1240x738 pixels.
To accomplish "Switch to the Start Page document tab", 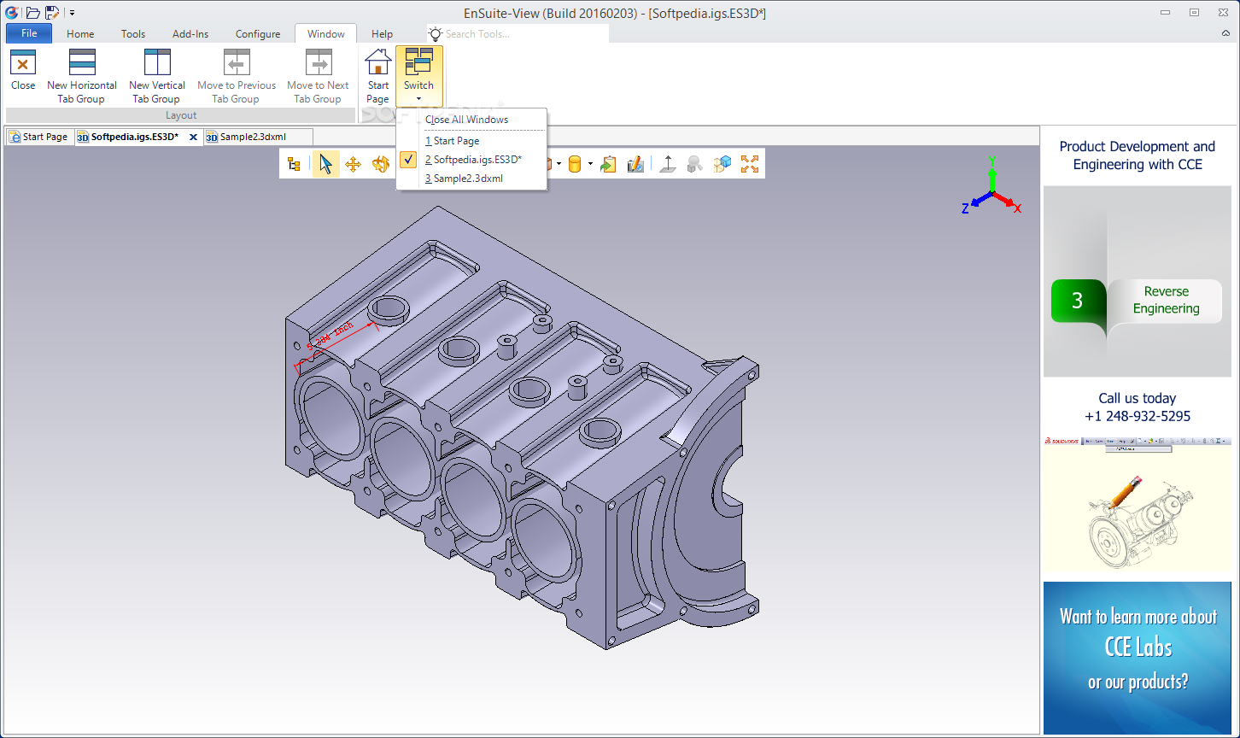I will [39, 137].
